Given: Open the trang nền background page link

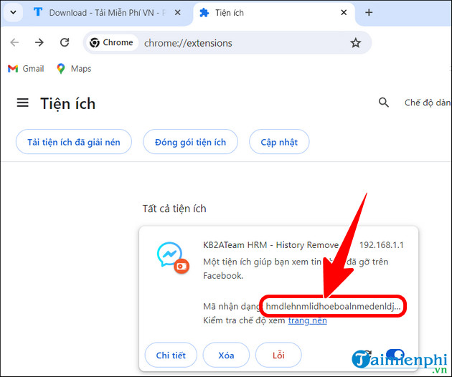Looking at the screenshot, I should tap(308, 320).
